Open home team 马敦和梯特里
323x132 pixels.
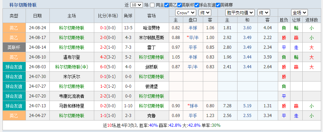71,106
